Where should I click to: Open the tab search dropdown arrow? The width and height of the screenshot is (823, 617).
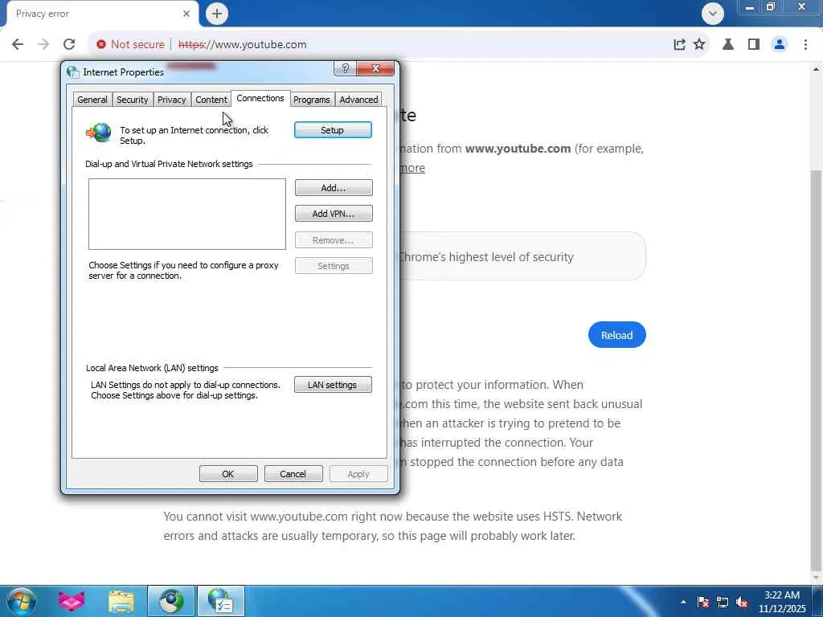713,14
